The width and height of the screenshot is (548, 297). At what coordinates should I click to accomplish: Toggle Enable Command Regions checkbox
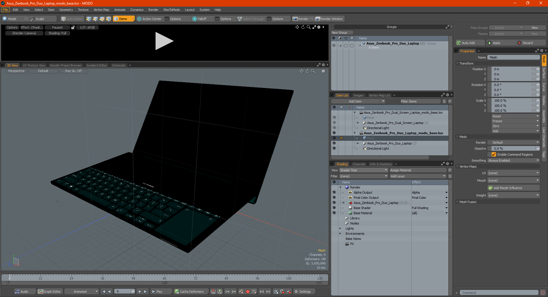click(494, 154)
